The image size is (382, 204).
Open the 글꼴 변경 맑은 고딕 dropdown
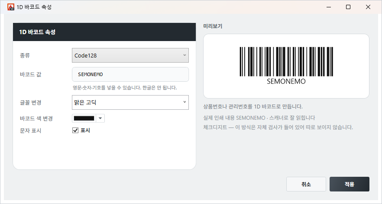tap(130, 102)
